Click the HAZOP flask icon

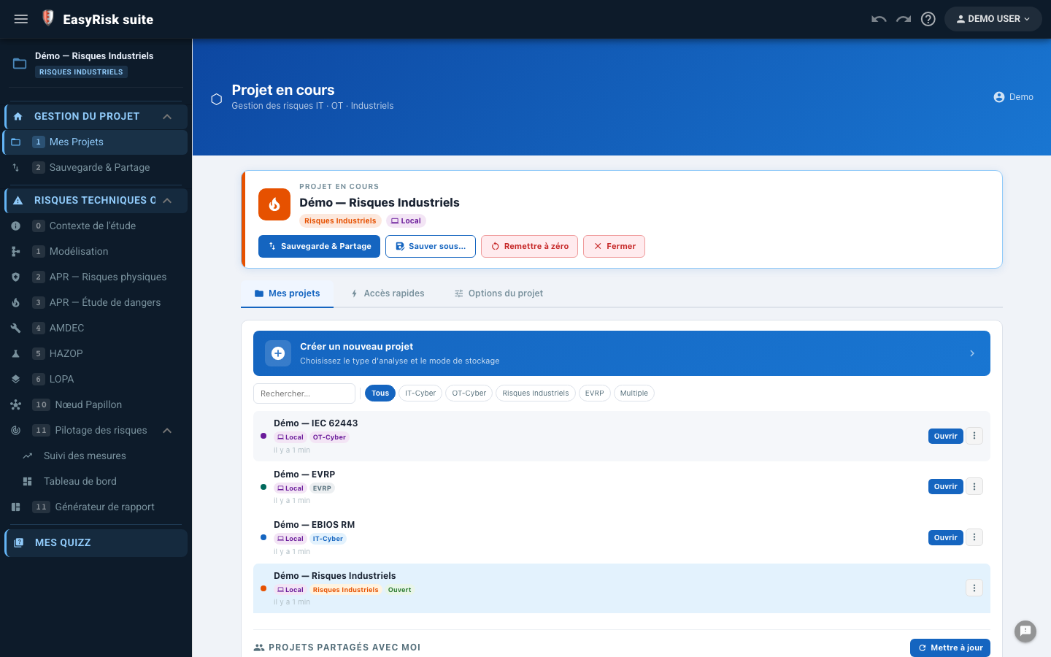coord(15,354)
